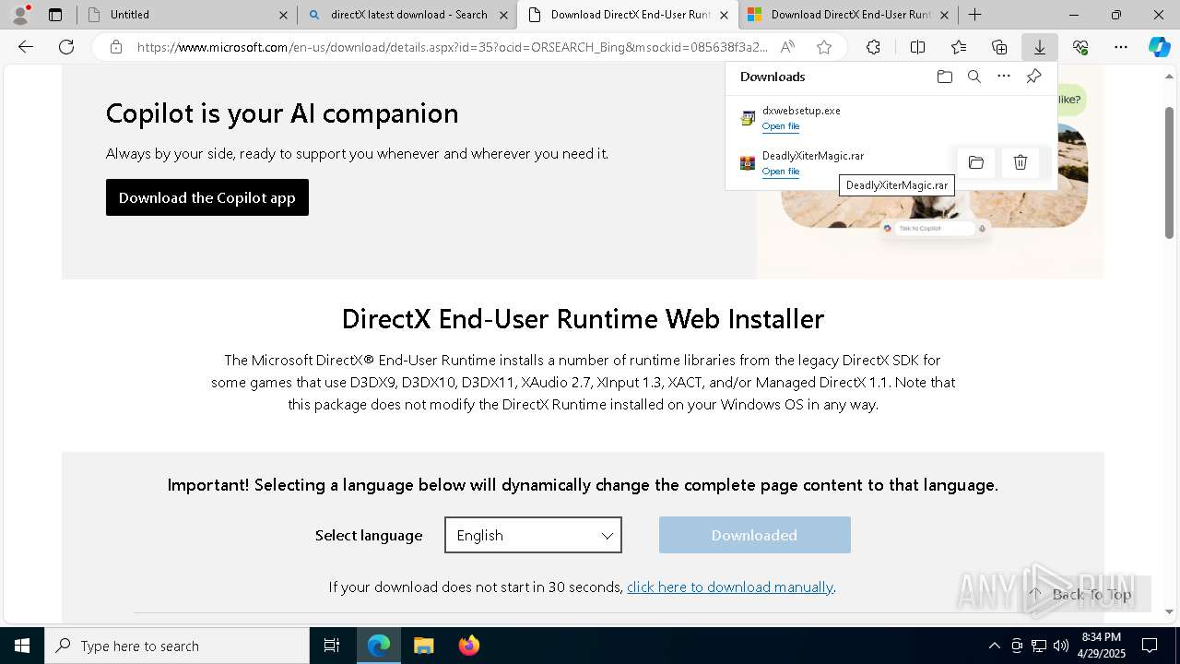The width and height of the screenshot is (1180, 664).
Task: Click the network icon in system tray
Action: pyautogui.click(x=1039, y=646)
